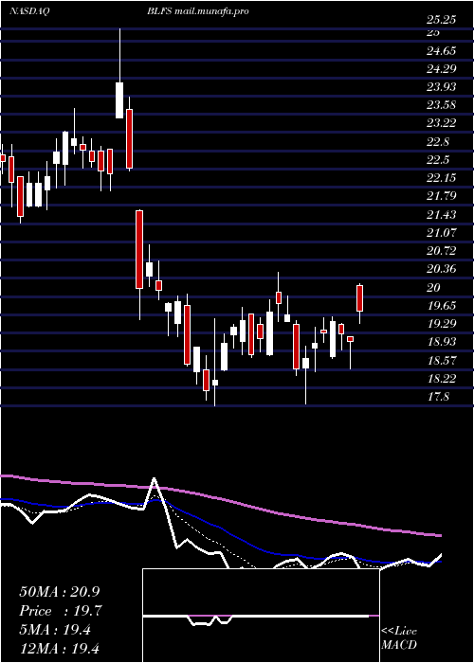The image size is (474, 663).
Task: Click the <<Live MACD label
Action: pyautogui.click(x=399, y=637)
